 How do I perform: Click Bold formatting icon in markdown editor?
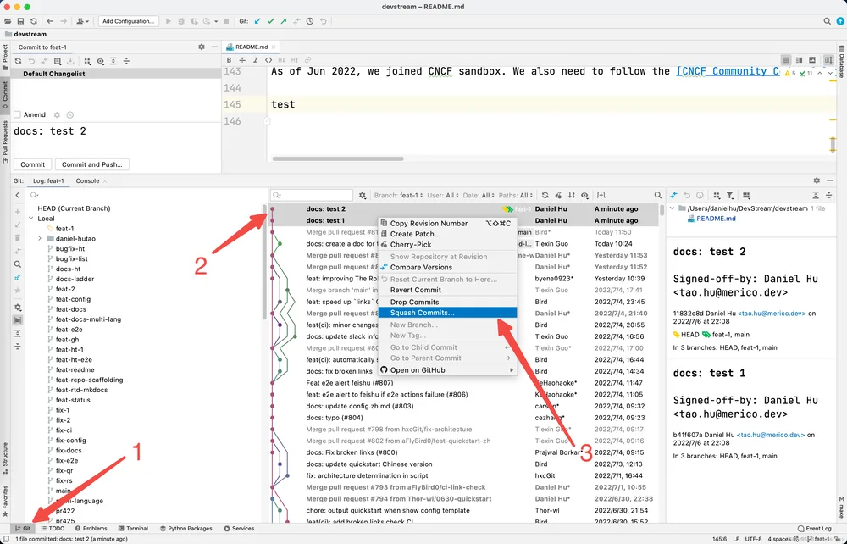coord(229,60)
